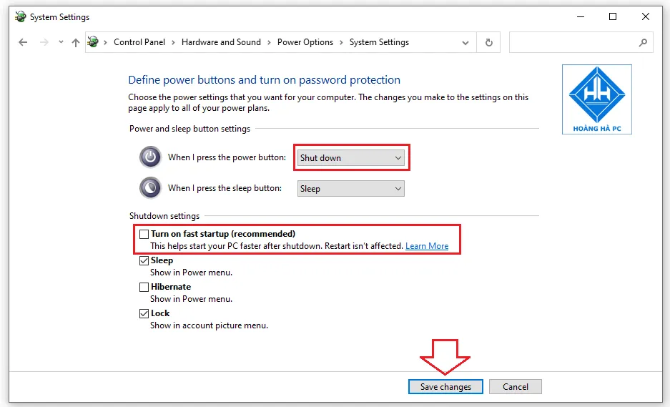Enable Turn on fast startup checkbox
The width and height of the screenshot is (670, 407).
144,234
